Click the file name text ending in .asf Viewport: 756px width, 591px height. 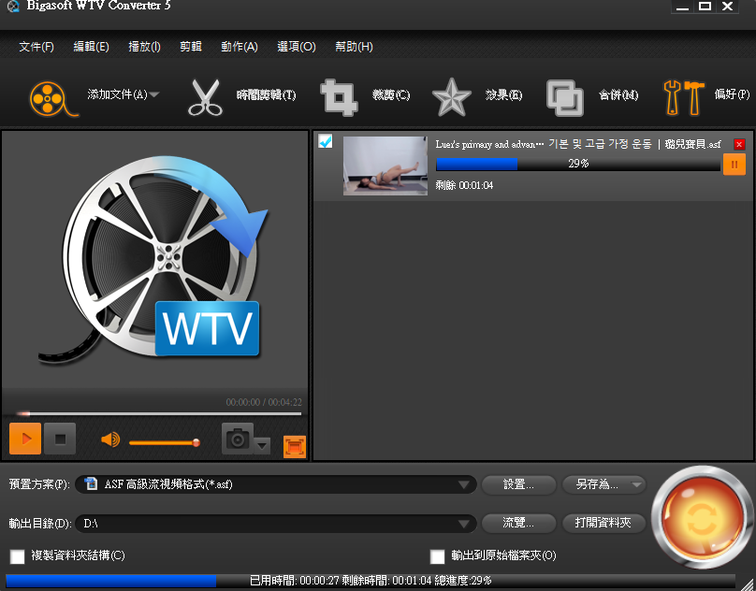(x=578, y=144)
